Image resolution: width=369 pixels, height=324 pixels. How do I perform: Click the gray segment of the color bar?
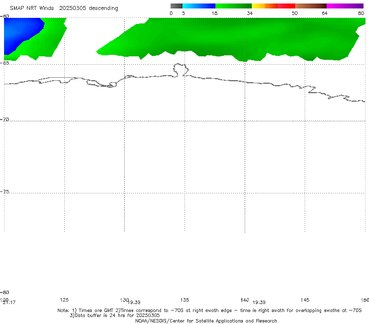click(x=177, y=6)
